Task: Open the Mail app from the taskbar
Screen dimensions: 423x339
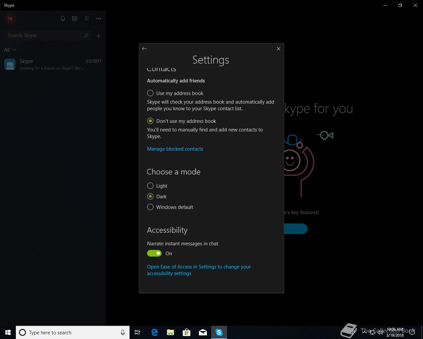Action: [203, 332]
